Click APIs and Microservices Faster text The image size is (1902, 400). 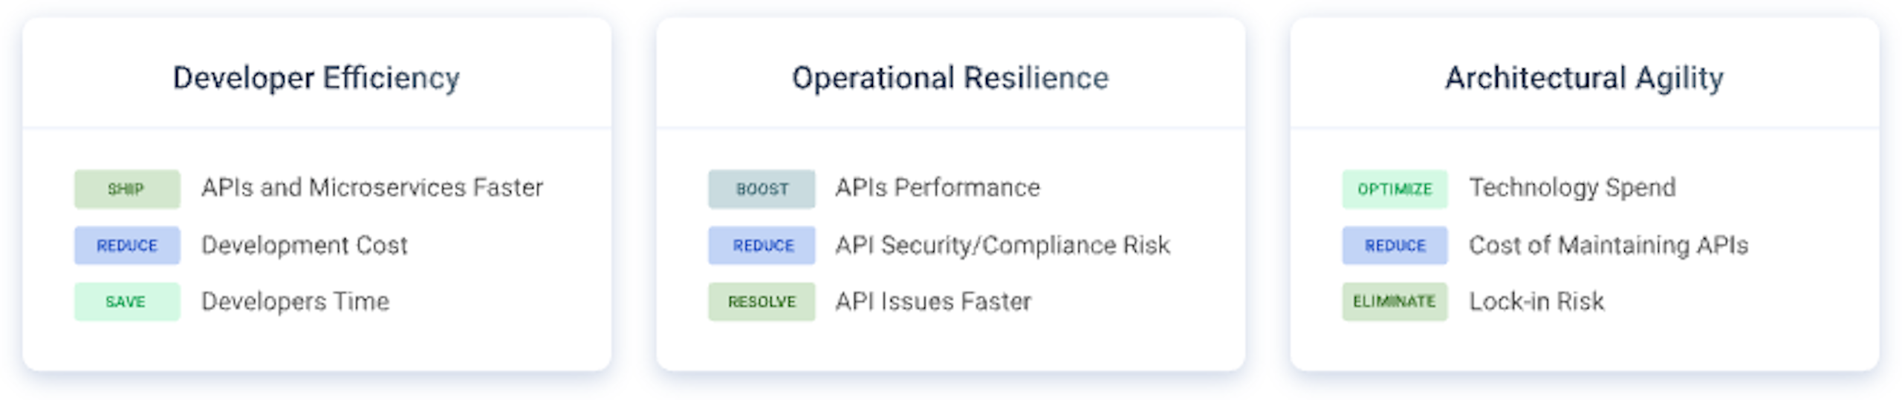372,188
